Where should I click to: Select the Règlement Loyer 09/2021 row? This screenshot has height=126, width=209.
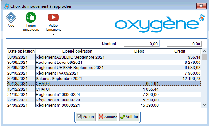[104, 62]
